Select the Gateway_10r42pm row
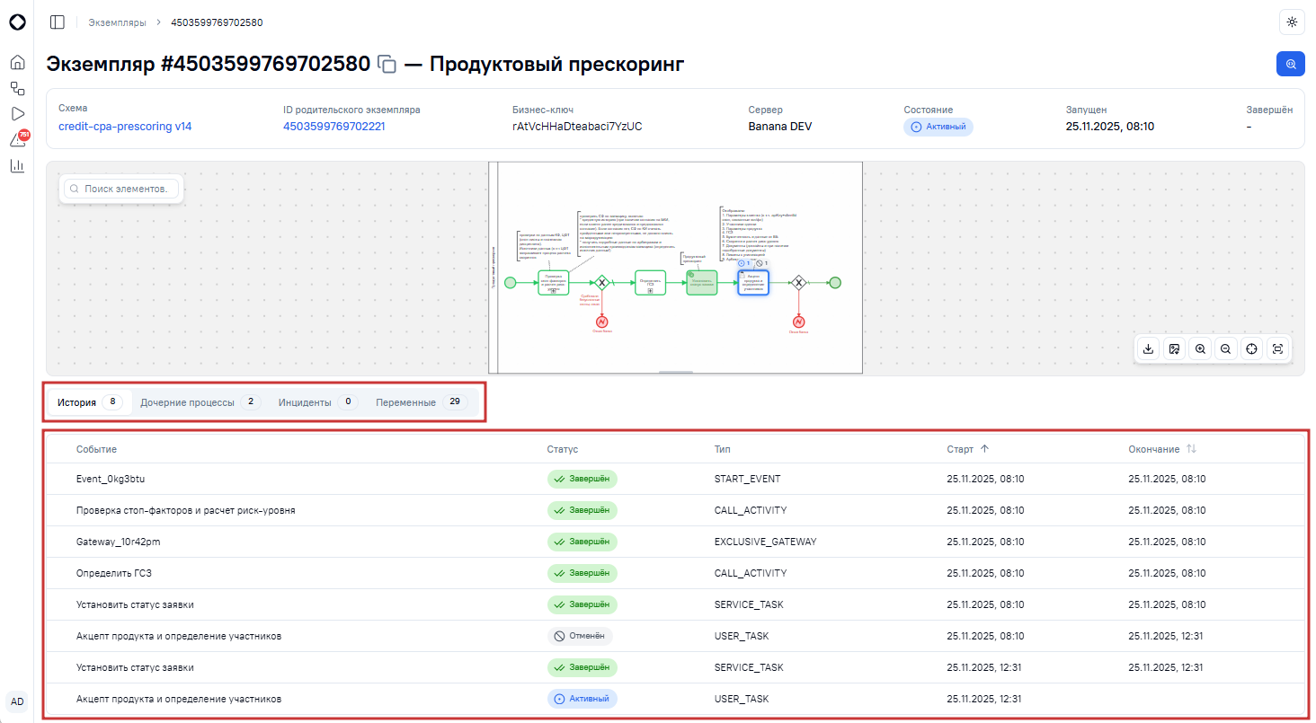 pyautogui.click(x=675, y=542)
